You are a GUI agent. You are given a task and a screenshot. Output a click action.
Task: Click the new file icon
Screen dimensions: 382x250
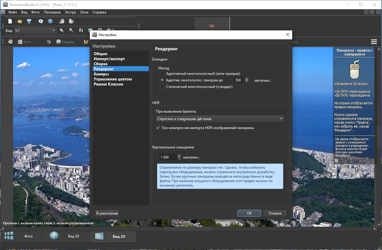[10, 21]
